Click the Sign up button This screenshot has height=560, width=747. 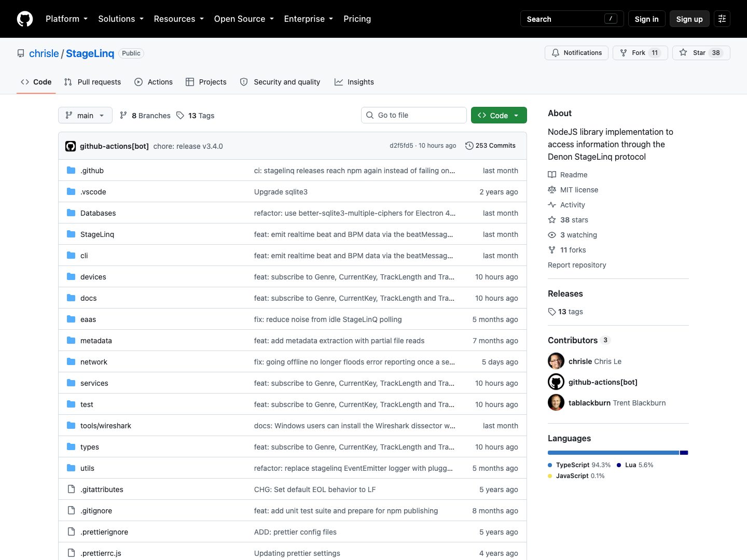[689, 19]
